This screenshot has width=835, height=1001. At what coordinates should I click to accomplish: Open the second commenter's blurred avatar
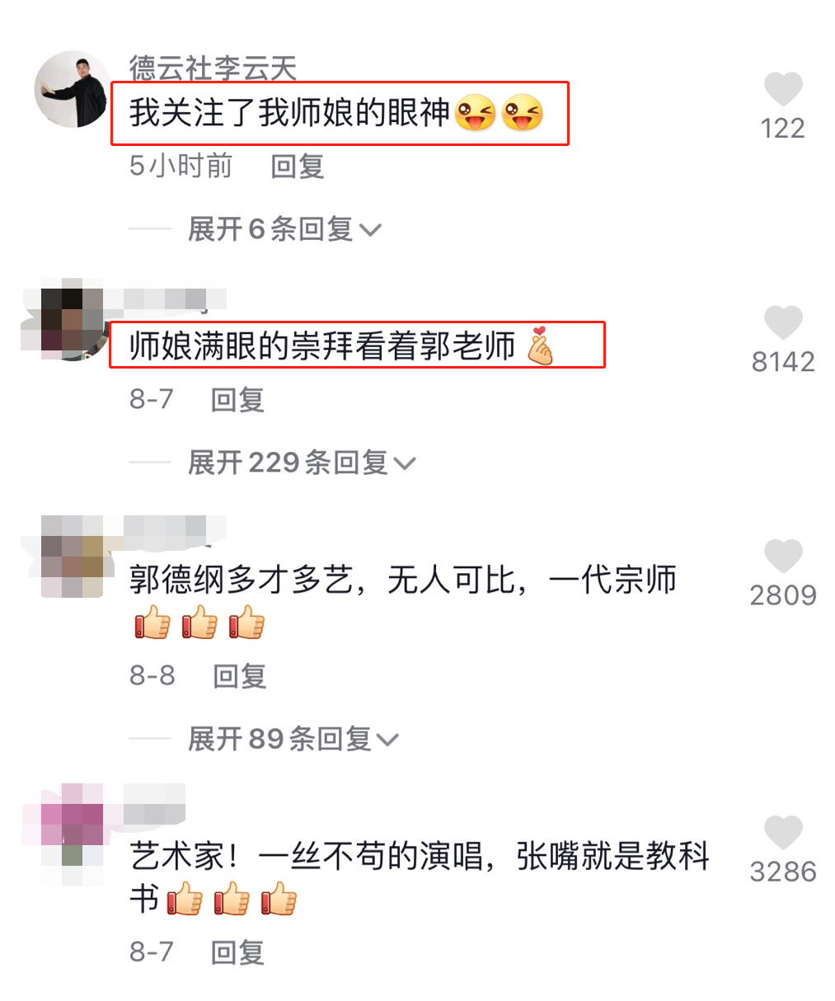coord(64,322)
